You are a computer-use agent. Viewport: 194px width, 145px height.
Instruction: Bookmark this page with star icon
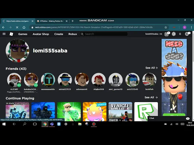166,27
